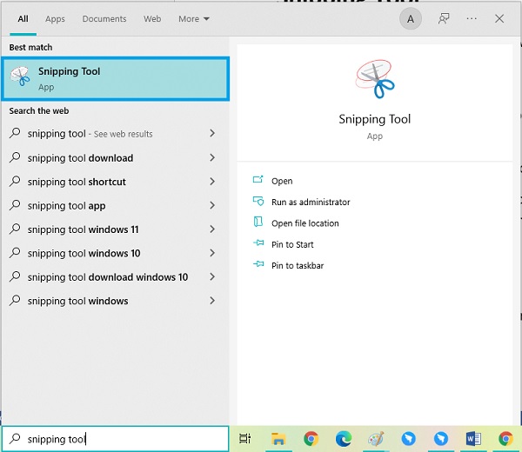Switch to the Web tab
This screenshot has width=522, height=452.
(x=152, y=19)
